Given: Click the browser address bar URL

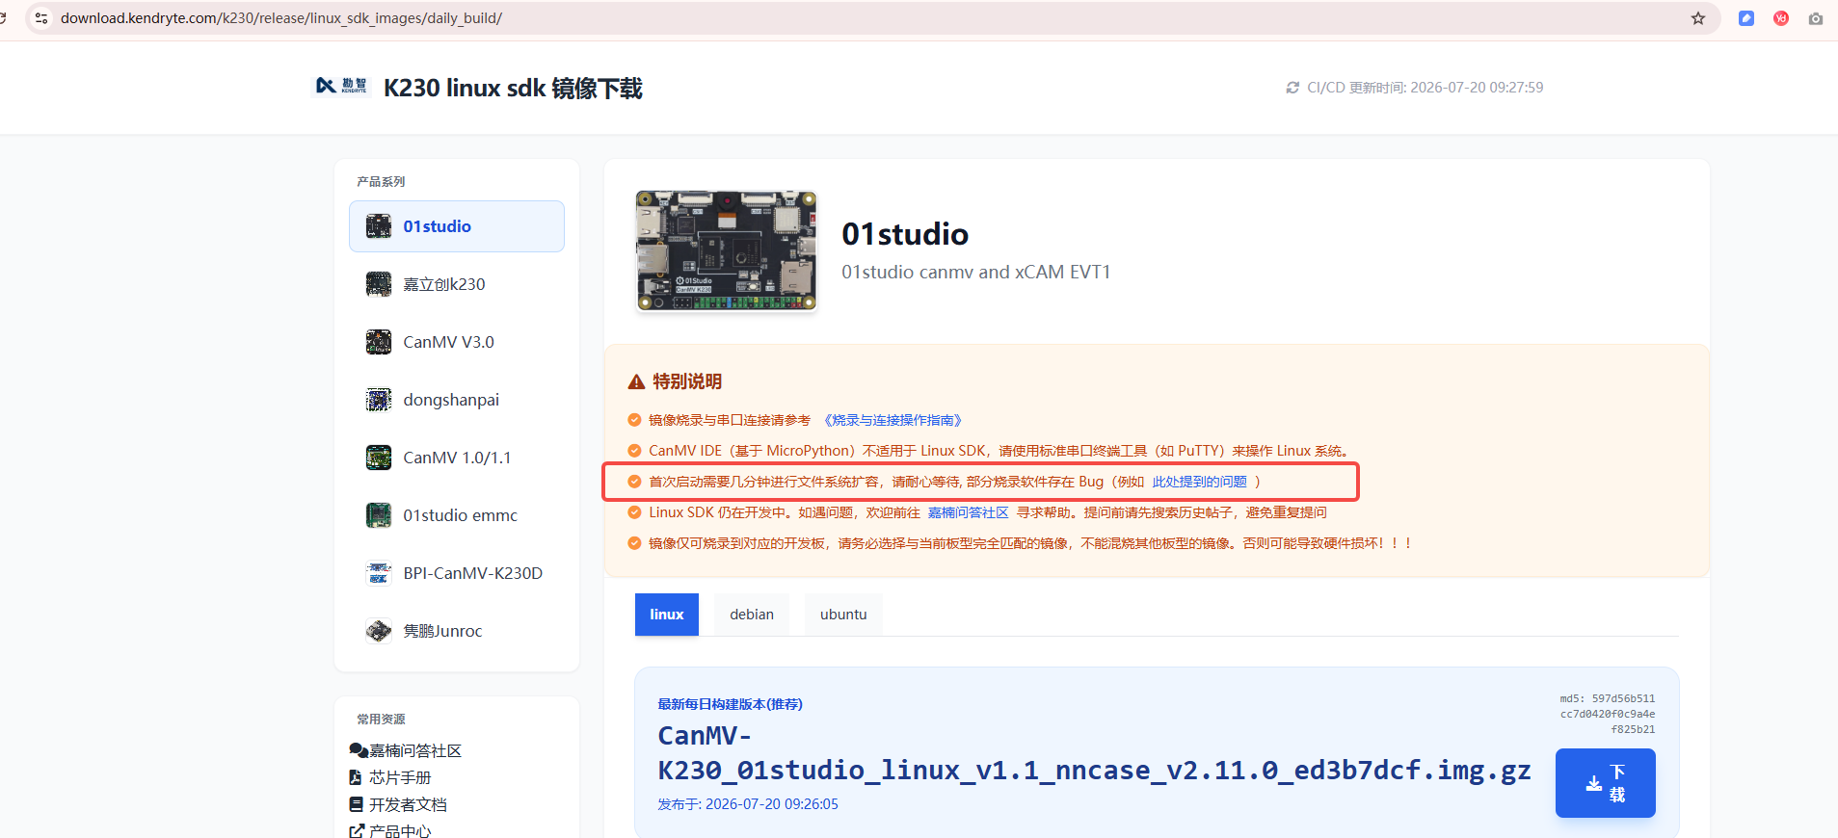Looking at the screenshot, I should 281,18.
